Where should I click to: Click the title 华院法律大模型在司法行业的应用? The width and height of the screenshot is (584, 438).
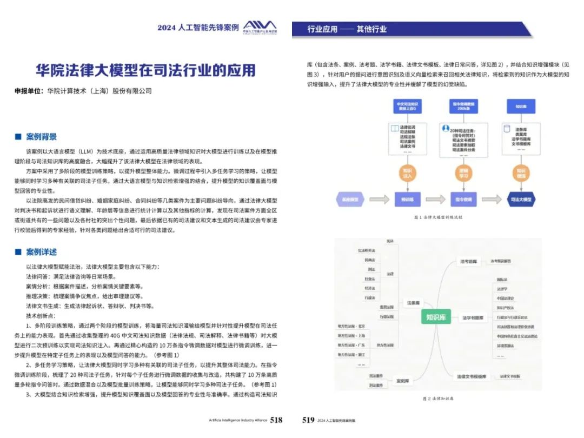pyautogui.click(x=145, y=70)
